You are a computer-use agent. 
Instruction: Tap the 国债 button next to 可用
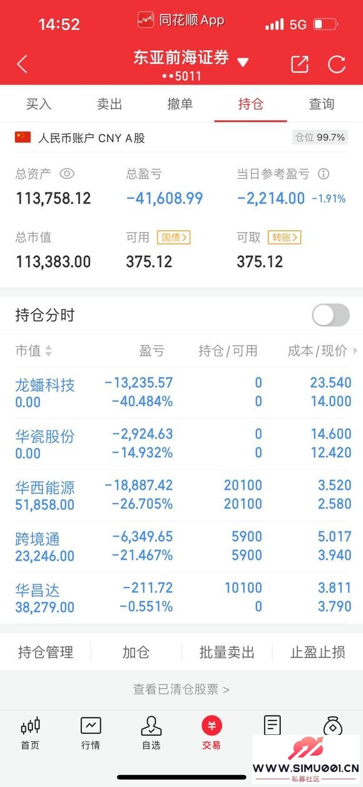pos(173,237)
